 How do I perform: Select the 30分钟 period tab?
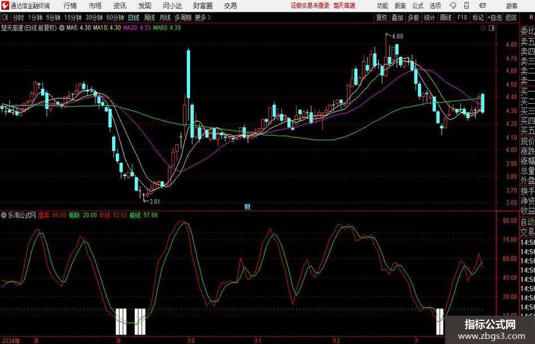[94, 18]
